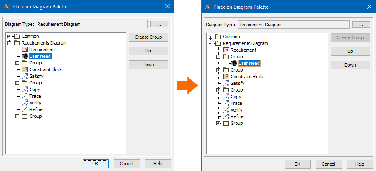Open diagram type browser via left dialog ellipsis button
The image size is (376, 171).
(x=160, y=24)
